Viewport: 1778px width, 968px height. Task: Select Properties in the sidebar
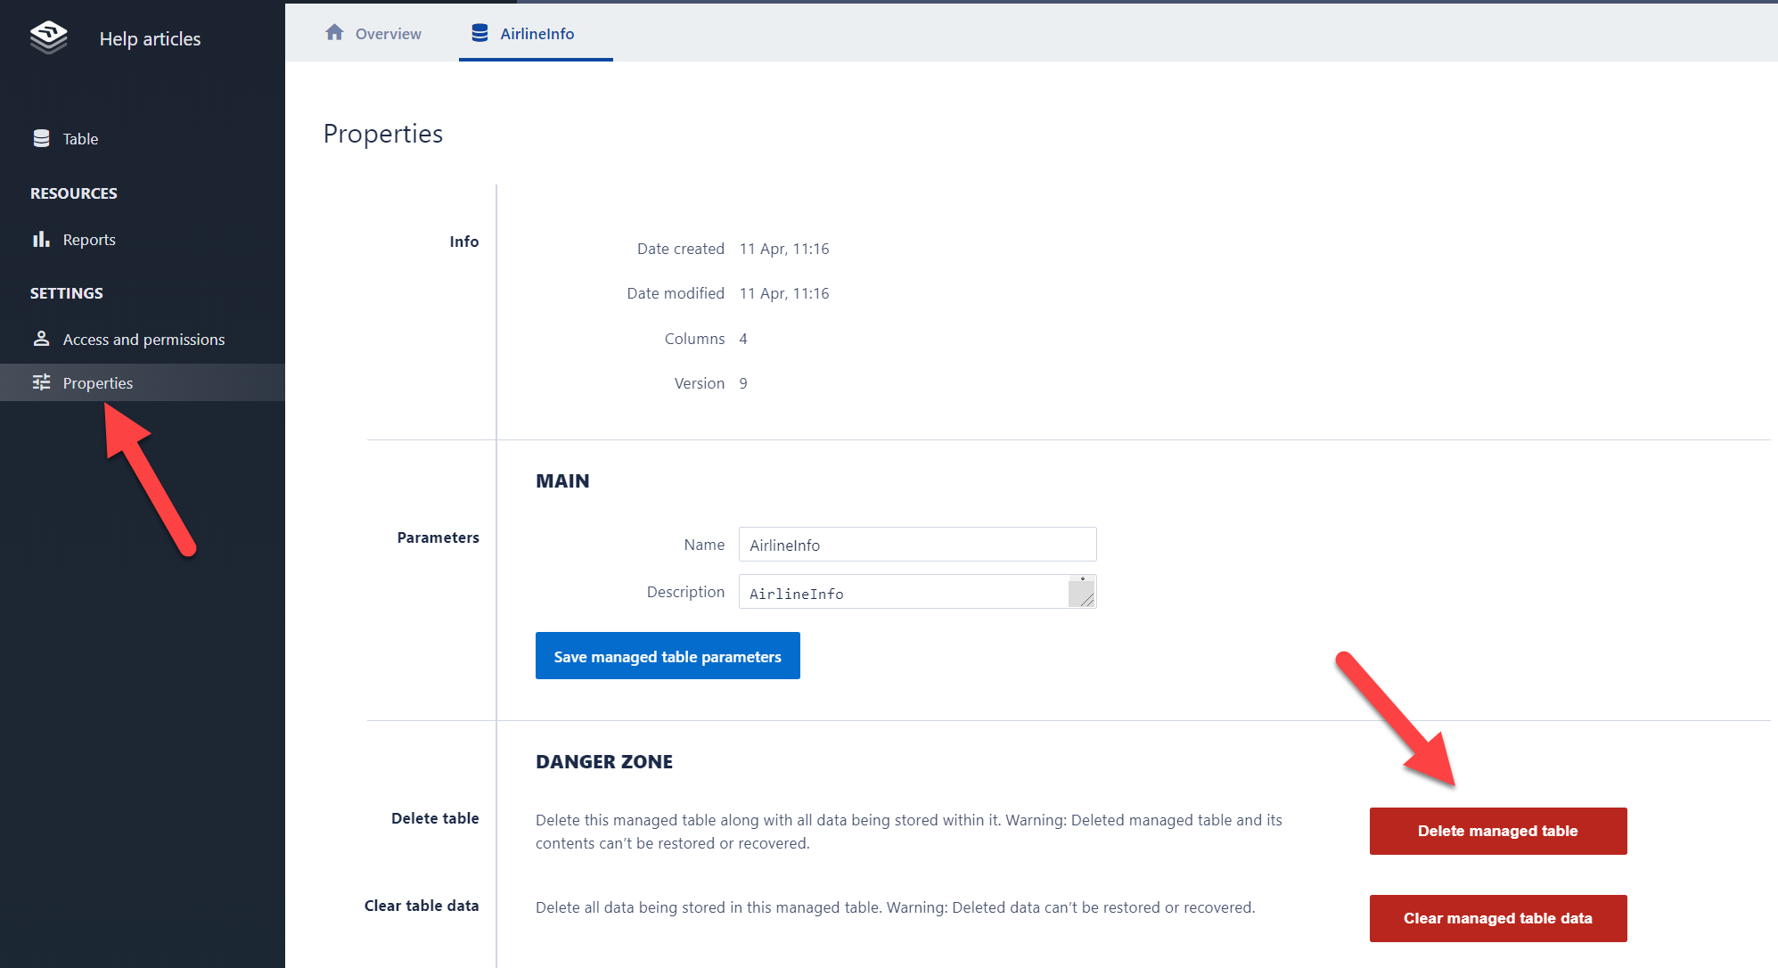coord(98,383)
